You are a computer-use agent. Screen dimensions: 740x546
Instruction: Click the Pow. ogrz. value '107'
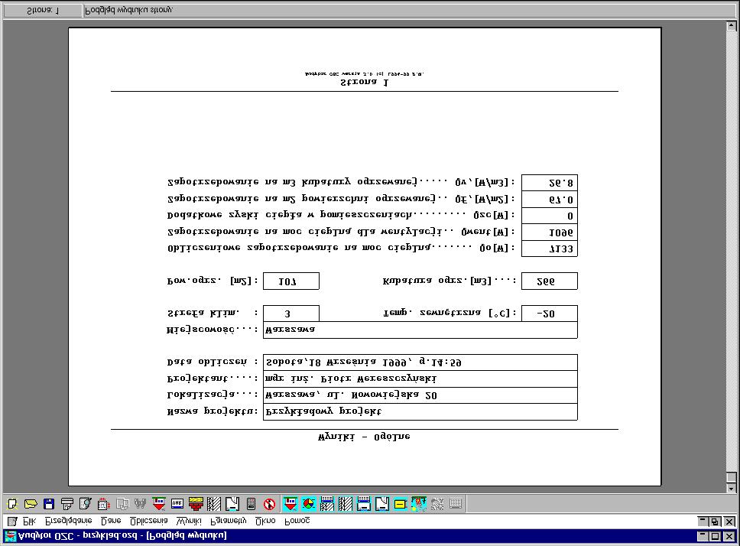pos(290,281)
